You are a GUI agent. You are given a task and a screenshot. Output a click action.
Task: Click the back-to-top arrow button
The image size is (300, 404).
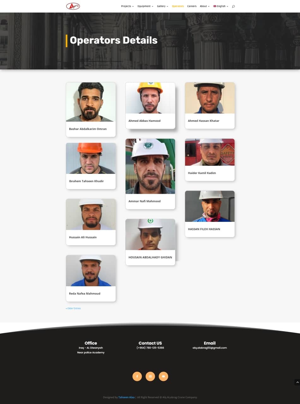(x=297, y=382)
